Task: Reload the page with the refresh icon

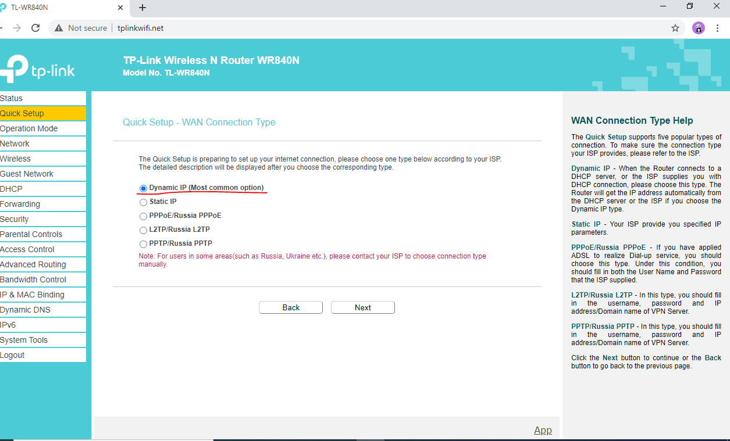Action: [x=35, y=28]
